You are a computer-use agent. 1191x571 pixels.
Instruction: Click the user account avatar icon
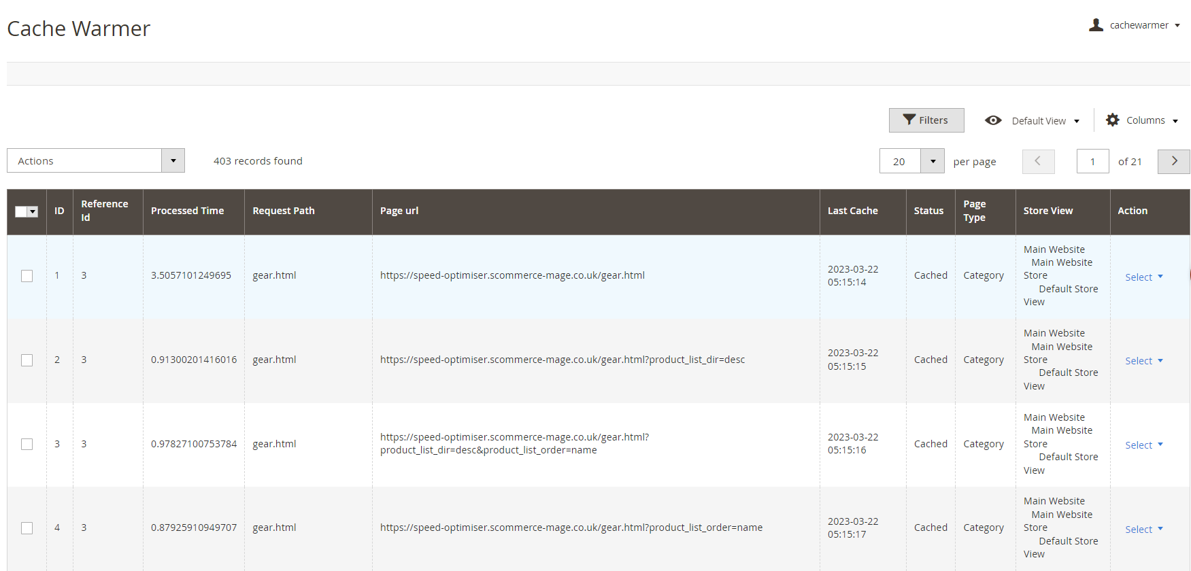click(x=1096, y=25)
